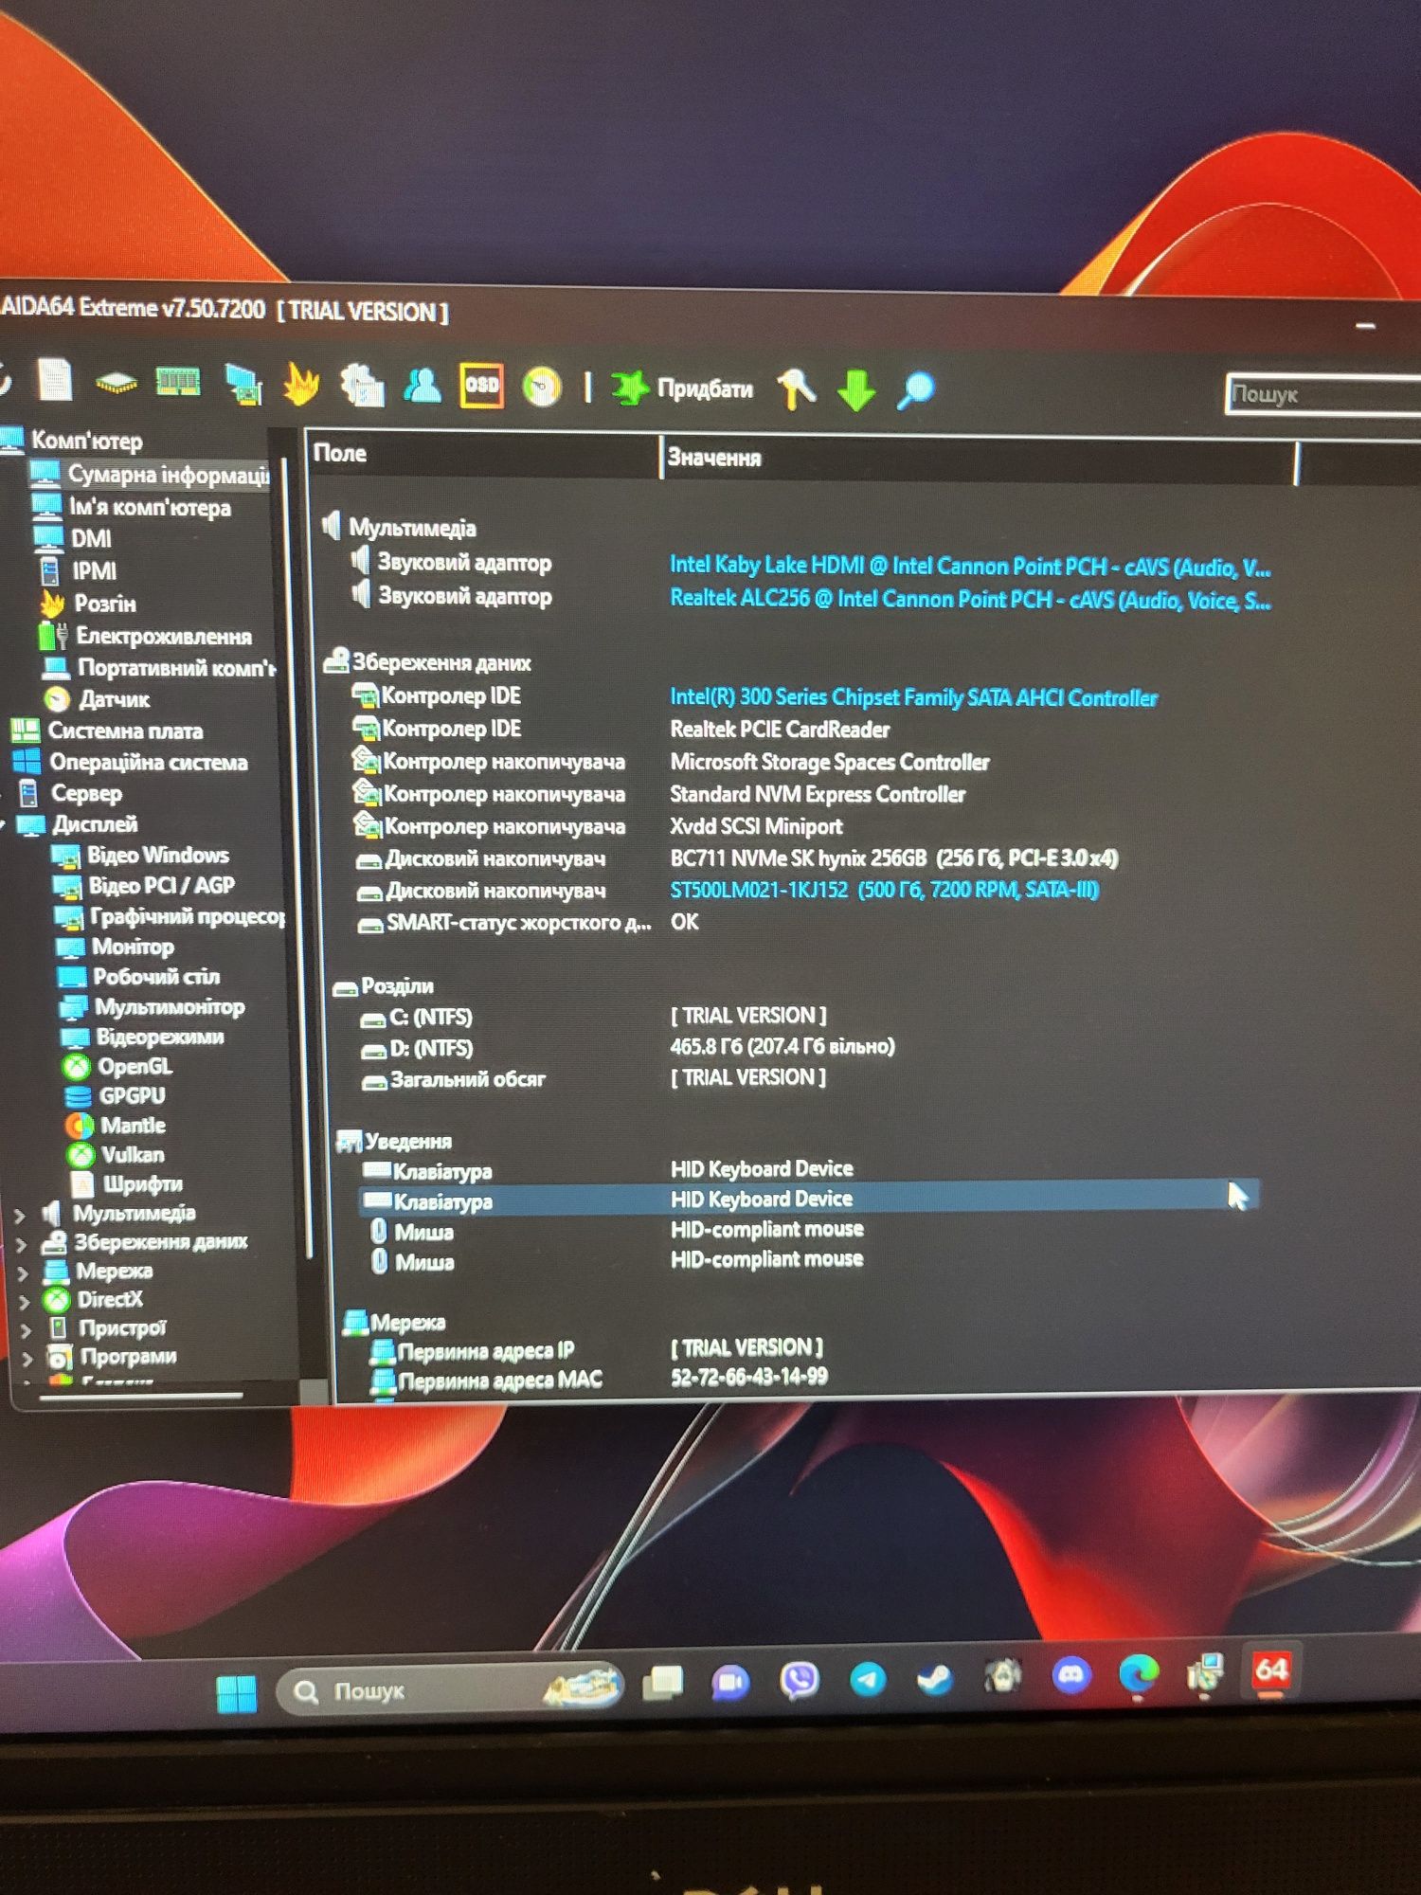Image resolution: width=1421 pixels, height=1895 pixels.
Task: Launch the flame stability test icon
Action: tap(301, 385)
